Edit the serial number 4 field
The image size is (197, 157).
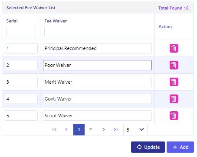point(21,99)
